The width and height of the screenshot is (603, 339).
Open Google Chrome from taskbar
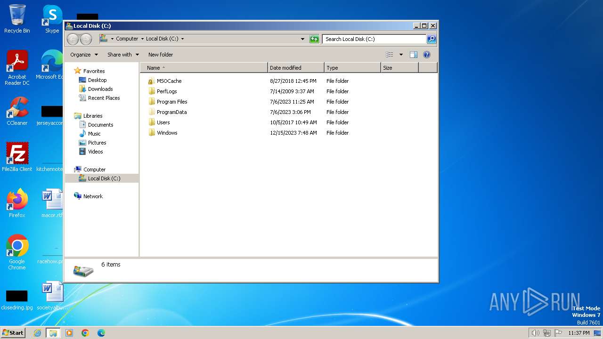pos(85,333)
